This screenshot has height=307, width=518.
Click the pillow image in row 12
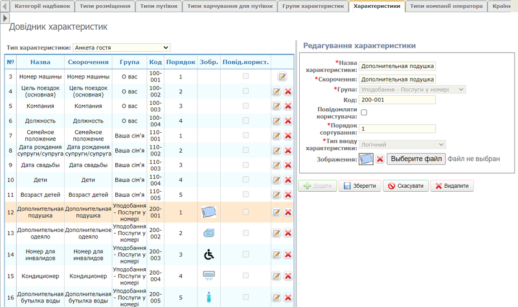point(209,212)
